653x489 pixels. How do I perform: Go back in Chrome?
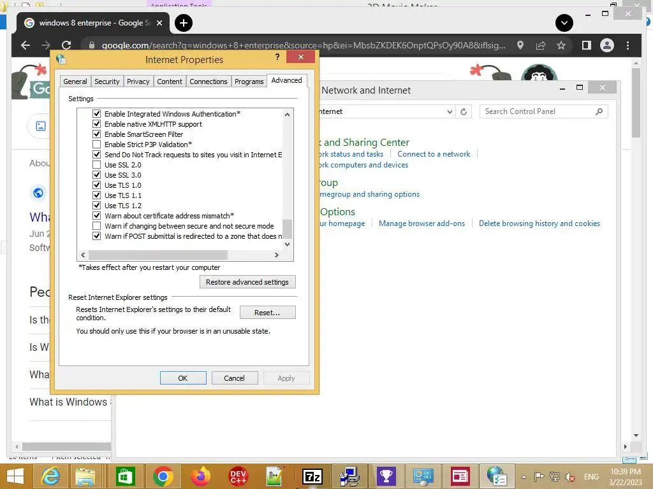point(26,45)
